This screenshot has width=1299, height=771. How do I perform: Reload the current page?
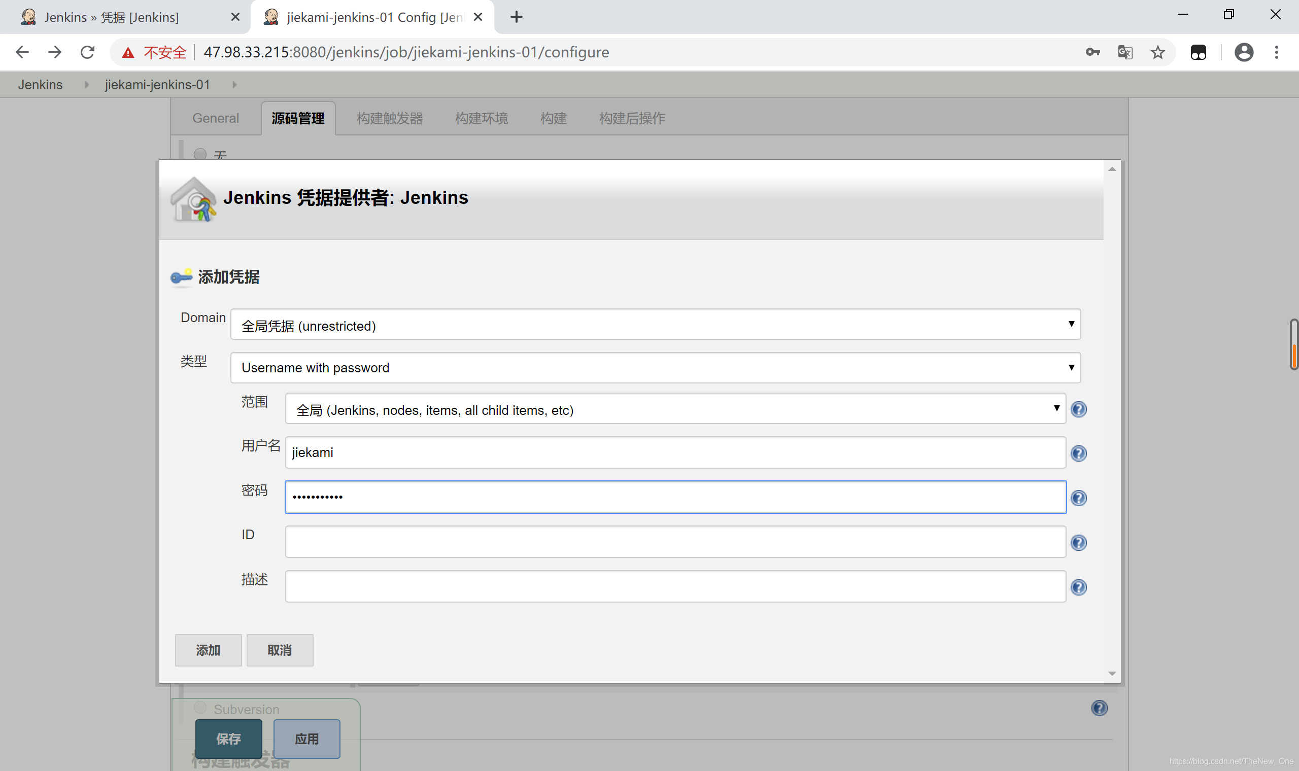point(87,52)
